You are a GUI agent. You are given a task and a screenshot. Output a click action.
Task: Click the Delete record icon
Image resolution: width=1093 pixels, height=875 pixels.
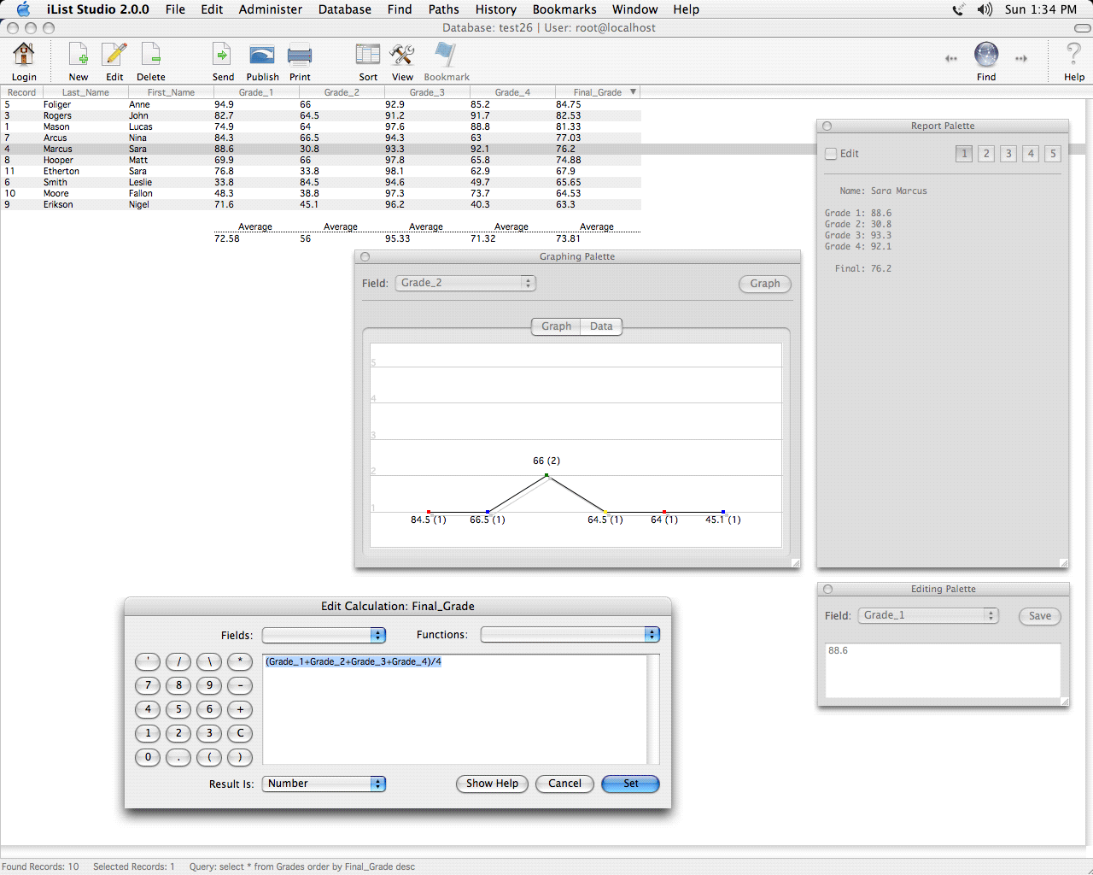pyautogui.click(x=151, y=55)
